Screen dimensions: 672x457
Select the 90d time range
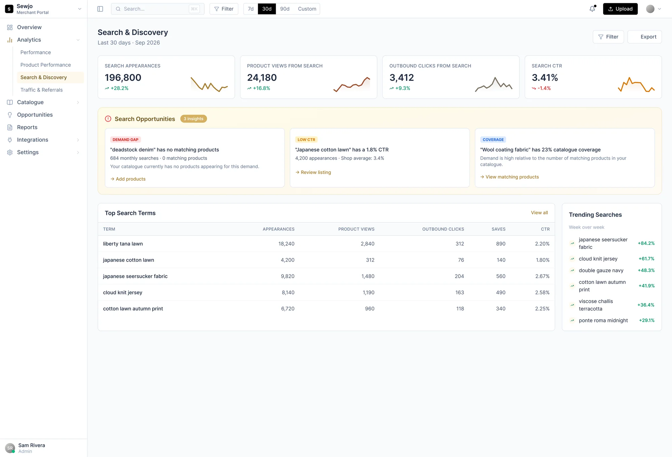pos(285,9)
